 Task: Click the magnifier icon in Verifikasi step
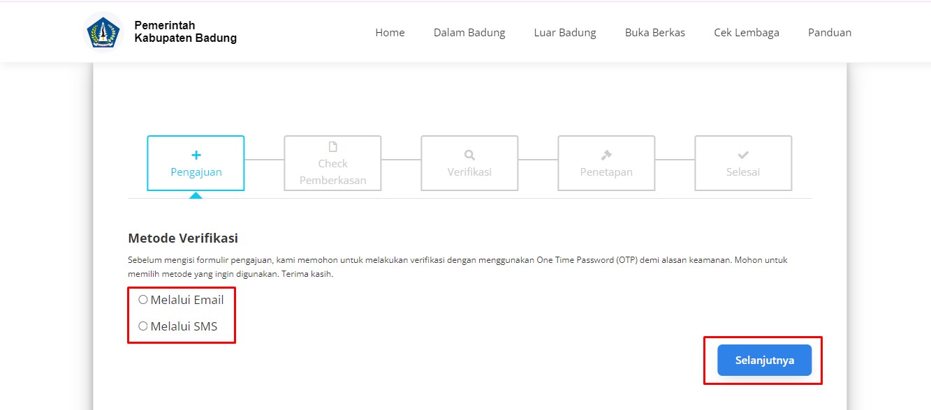point(469,155)
